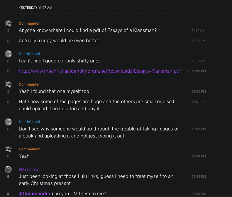Click the status dot beside "Actually a copy" message

coord(8,41)
